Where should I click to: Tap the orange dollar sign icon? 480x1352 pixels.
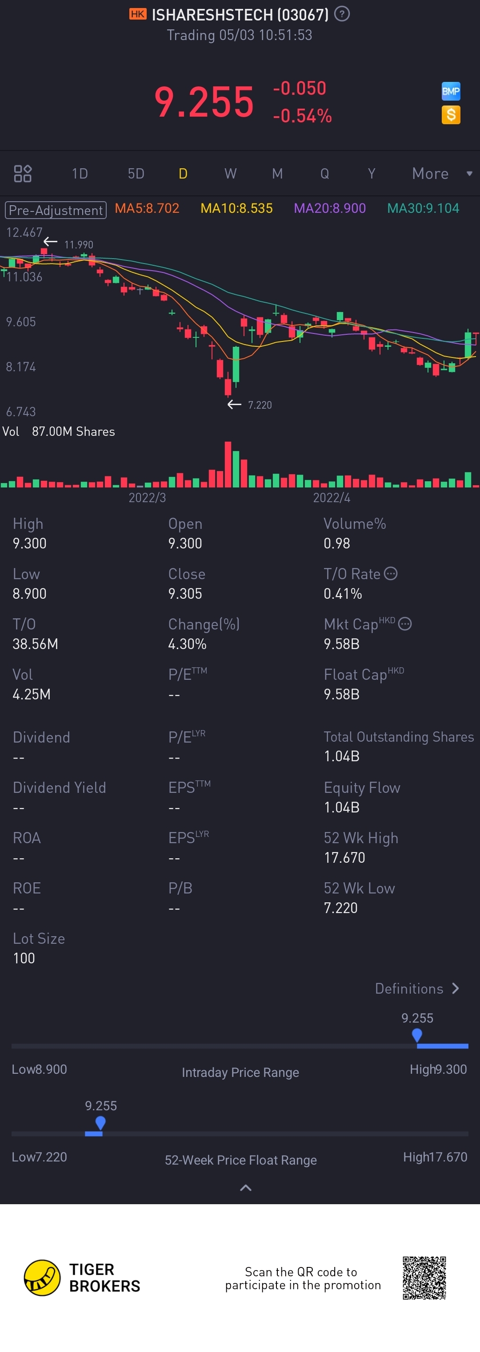(451, 115)
